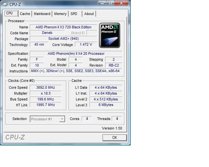The width and height of the screenshot is (209, 167).
Task: Click the Specification field text
Action: [x=76, y=53]
